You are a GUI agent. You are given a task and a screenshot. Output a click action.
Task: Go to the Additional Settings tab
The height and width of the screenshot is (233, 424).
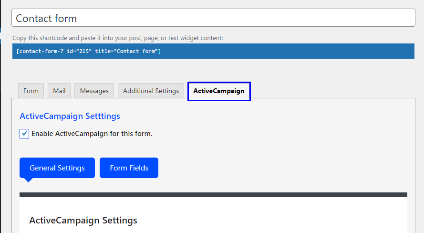(x=151, y=91)
